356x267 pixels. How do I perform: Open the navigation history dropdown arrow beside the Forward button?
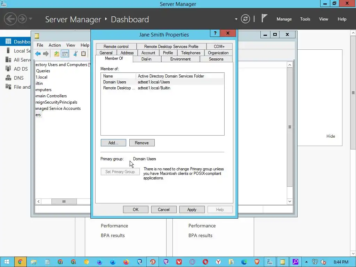click(x=31, y=19)
